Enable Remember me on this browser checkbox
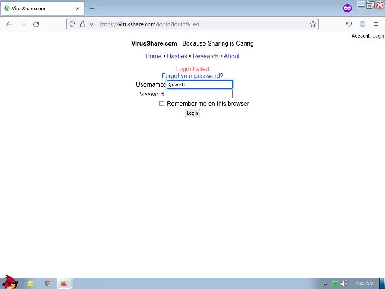 (x=162, y=103)
